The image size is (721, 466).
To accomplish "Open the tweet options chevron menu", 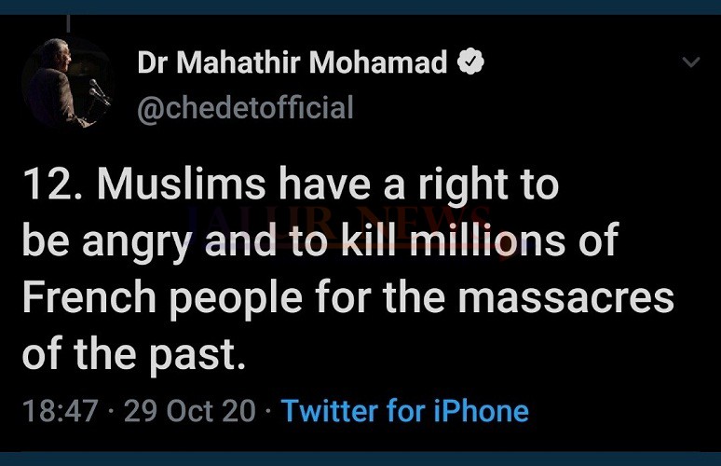I will (690, 62).
